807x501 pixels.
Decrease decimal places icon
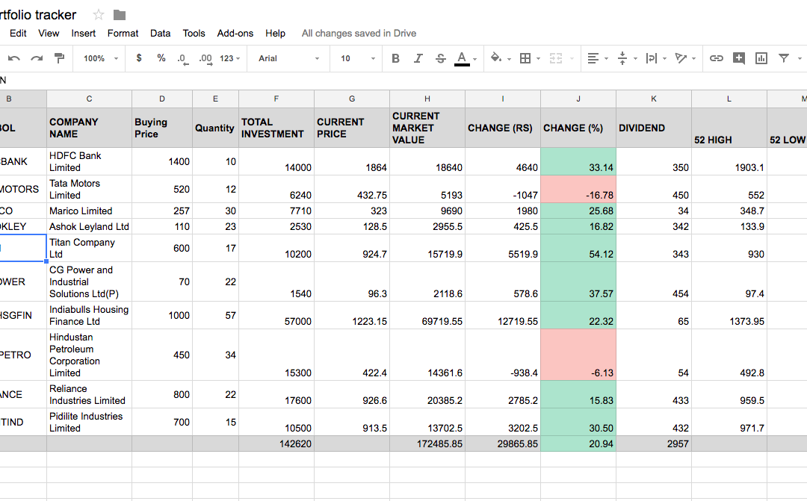point(183,59)
